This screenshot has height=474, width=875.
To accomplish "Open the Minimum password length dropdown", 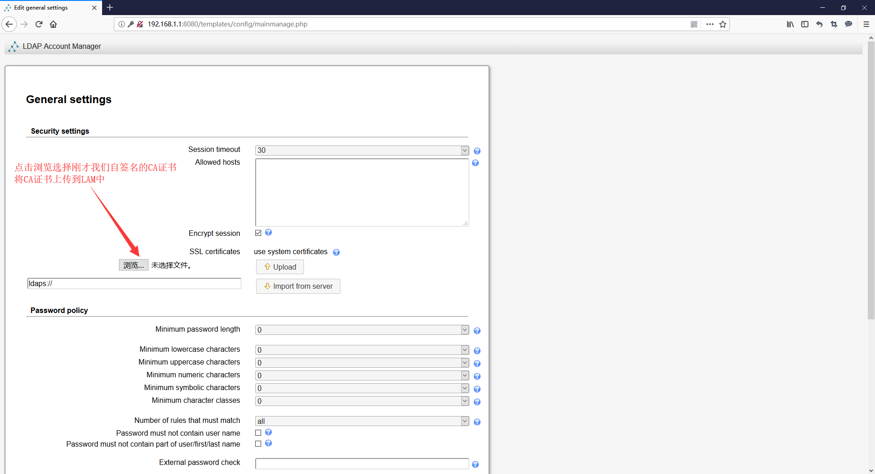I will pyautogui.click(x=362, y=330).
